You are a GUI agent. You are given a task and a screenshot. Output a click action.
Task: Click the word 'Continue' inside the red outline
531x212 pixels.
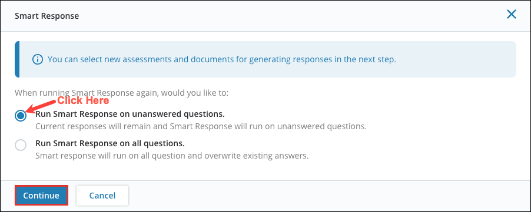[41, 196]
